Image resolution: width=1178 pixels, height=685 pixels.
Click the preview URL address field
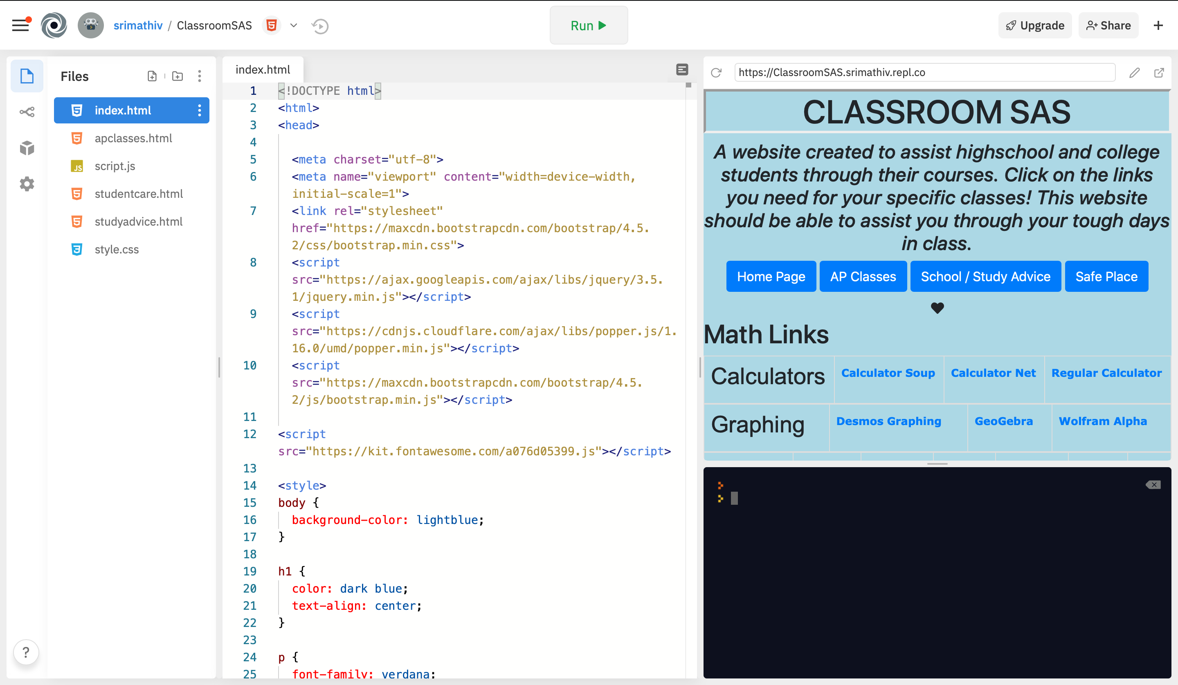[924, 73]
